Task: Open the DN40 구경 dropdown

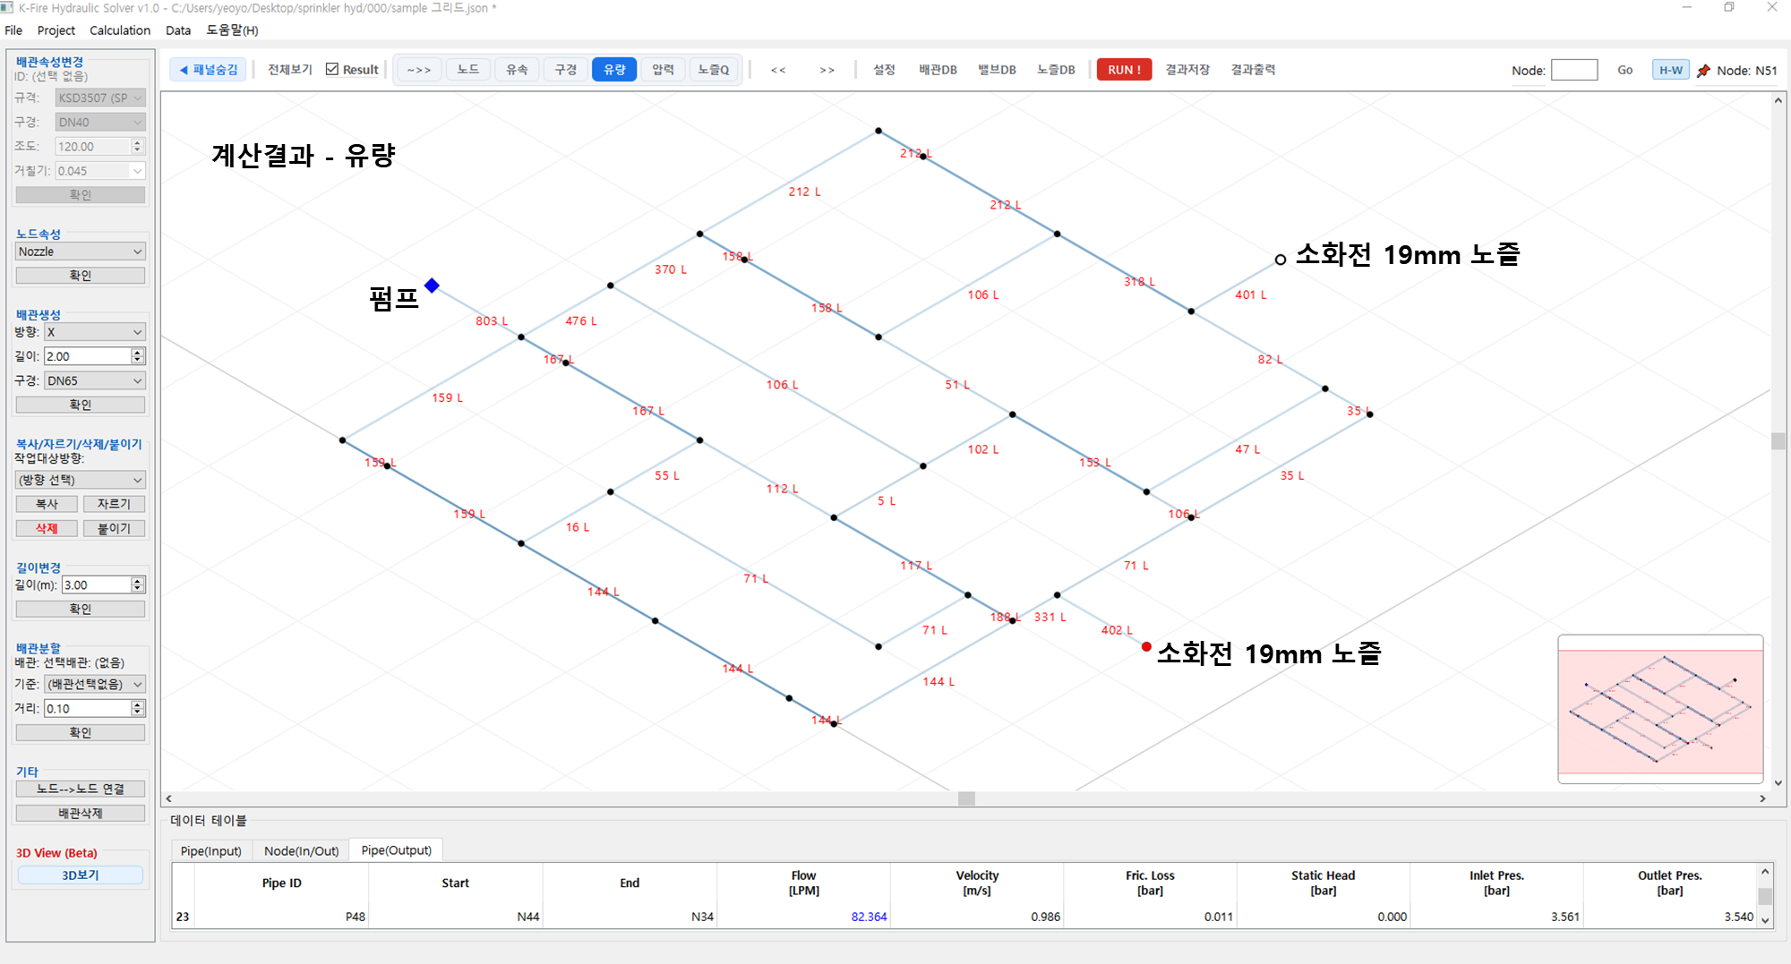Action: point(99,122)
